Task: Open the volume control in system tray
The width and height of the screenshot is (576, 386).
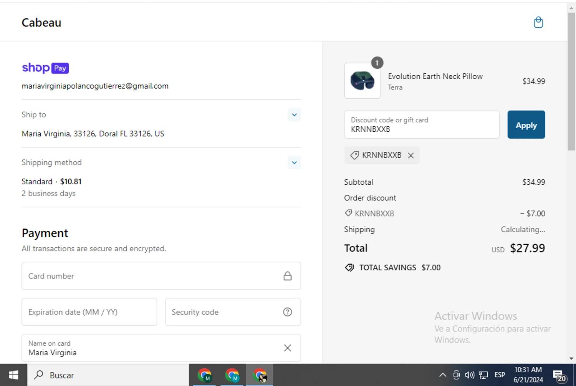Action: tap(470, 375)
